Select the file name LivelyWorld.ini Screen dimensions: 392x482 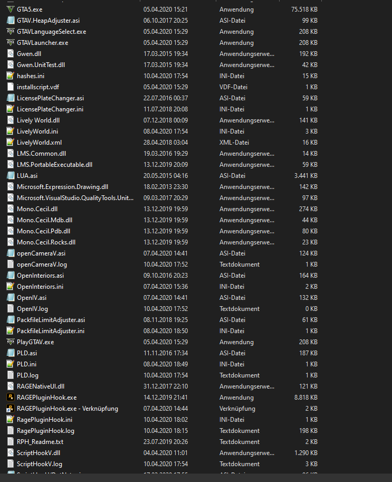pyautogui.click(x=37, y=131)
